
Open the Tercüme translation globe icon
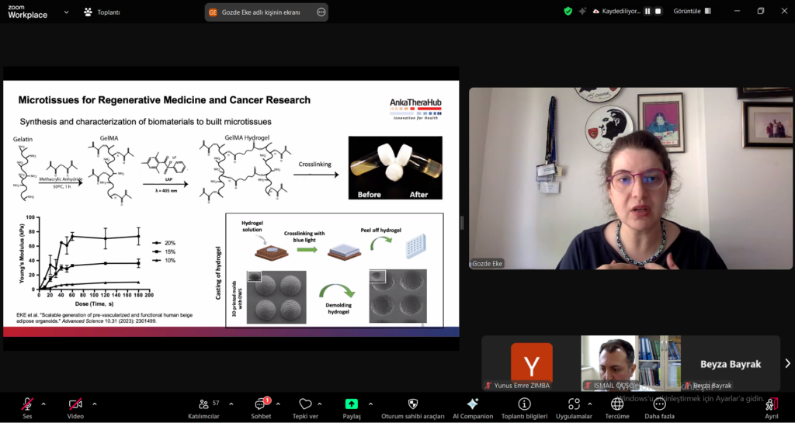point(617,404)
